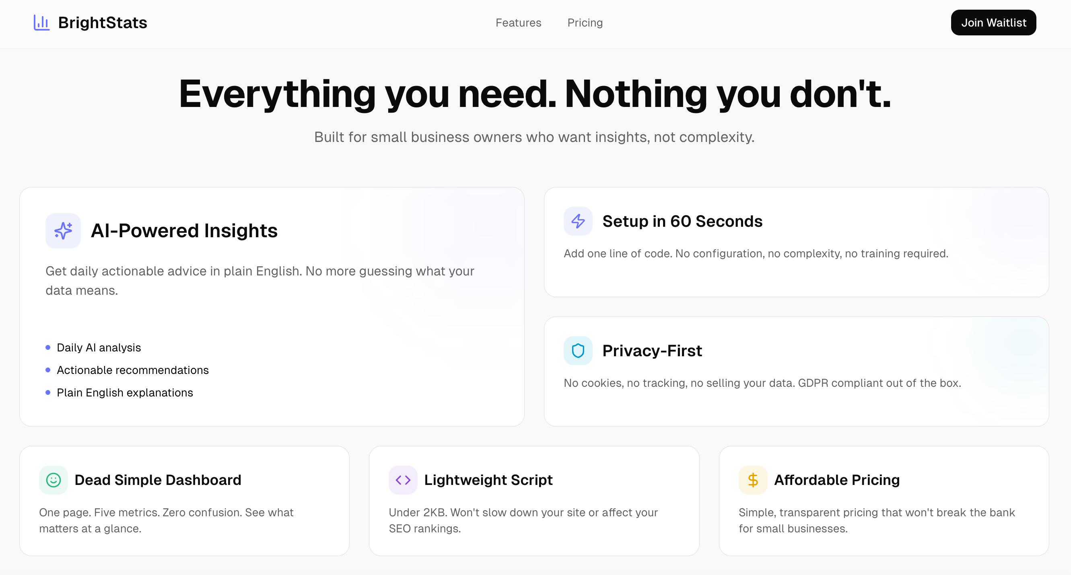The height and width of the screenshot is (575, 1071).
Task: Click the BrightStats bar chart logo icon
Action: click(x=41, y=23)
